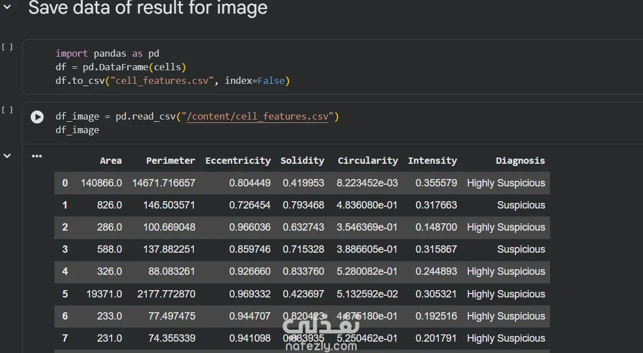Image resolution: width=643 pixels, height=353 pixels.
Task: Collapse the dataframe output with its chevron
Action: [x=7, y=156]
